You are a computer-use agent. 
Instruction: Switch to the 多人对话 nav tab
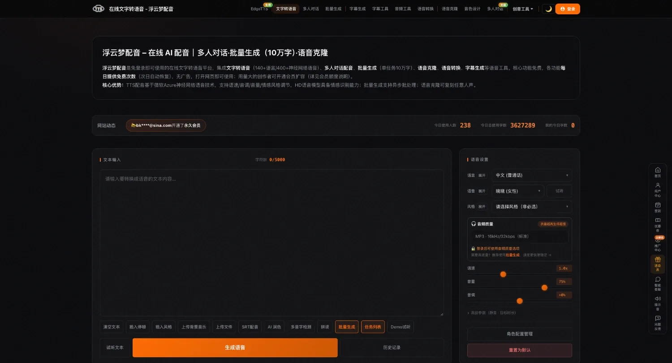click(311, 9)
